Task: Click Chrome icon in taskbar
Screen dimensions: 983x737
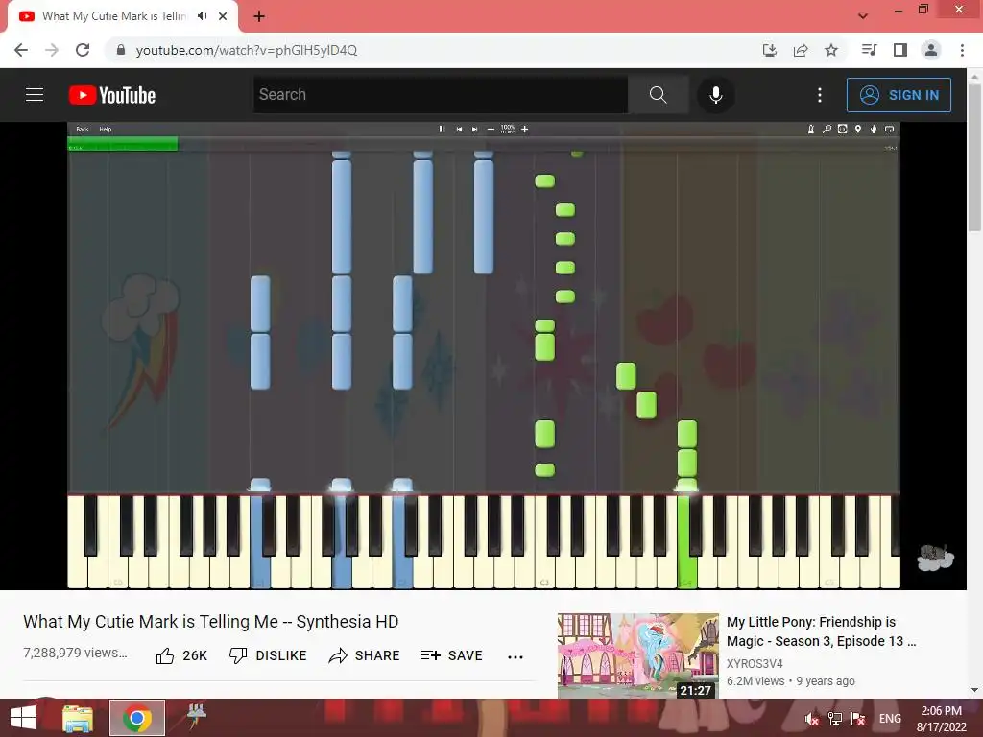Action: pyautogui.click(x=137, y=718)
